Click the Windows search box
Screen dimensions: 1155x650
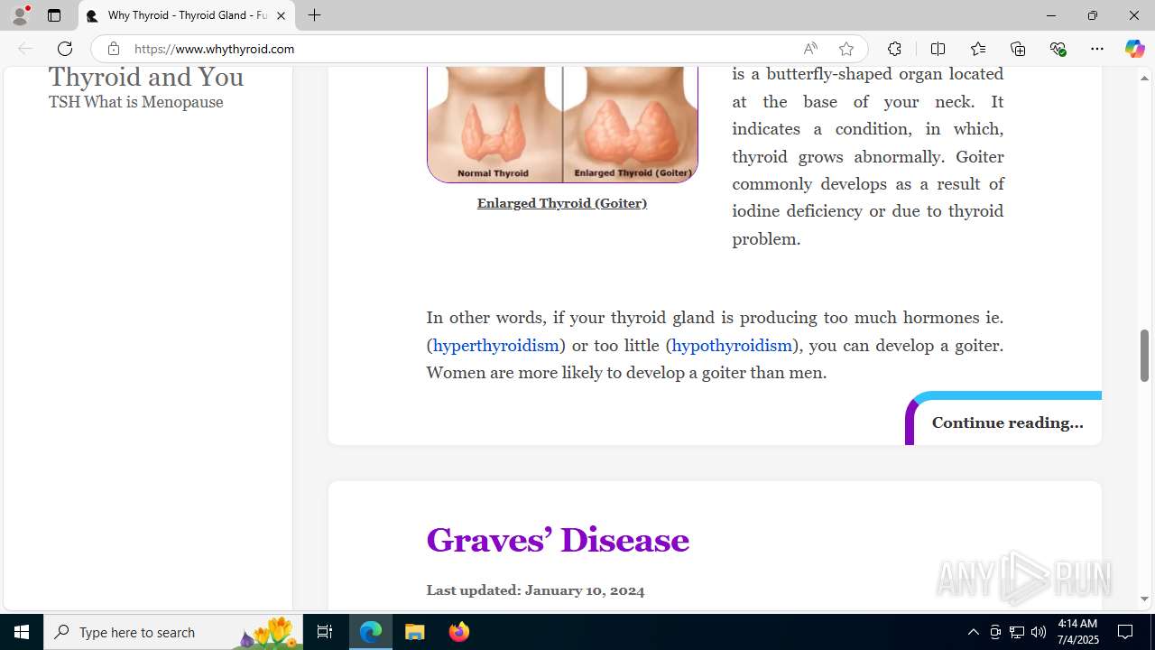(x=175, y=632)
